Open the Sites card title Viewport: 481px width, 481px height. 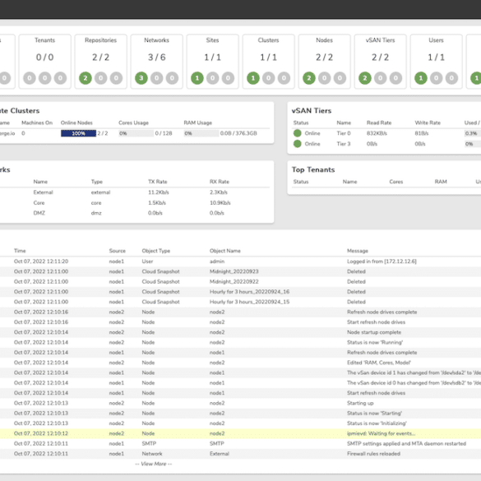pos(212,40)
